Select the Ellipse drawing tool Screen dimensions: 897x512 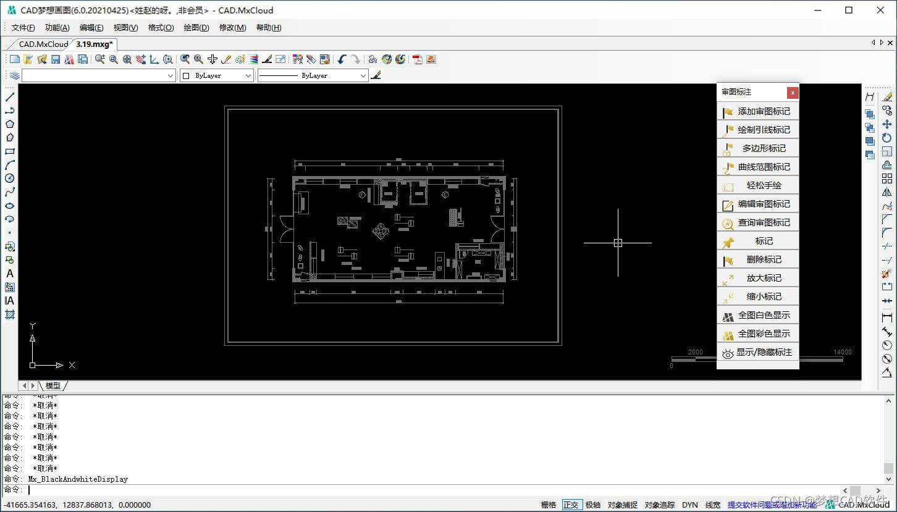[10, 206]
